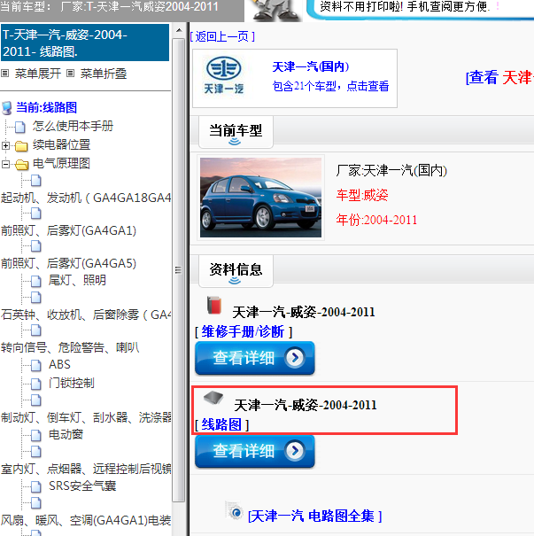Click document icon above 石英钟、收放机 entry
534x536 pixels.
(36, 297)
